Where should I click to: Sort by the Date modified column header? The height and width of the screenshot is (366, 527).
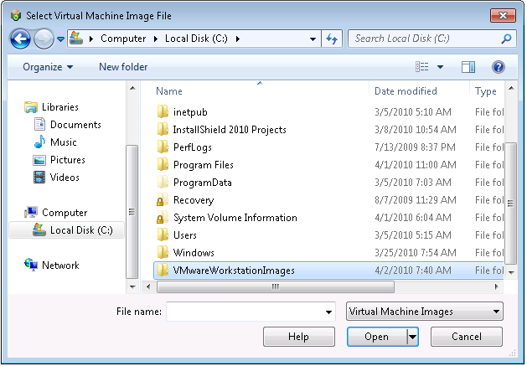pos(406,91)
